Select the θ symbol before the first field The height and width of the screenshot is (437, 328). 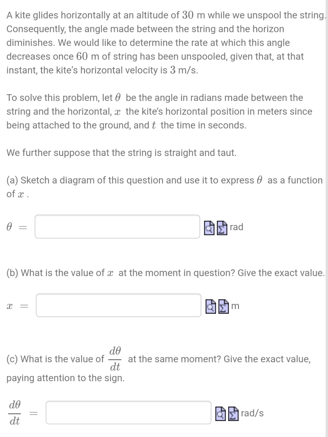pos(9,227)
